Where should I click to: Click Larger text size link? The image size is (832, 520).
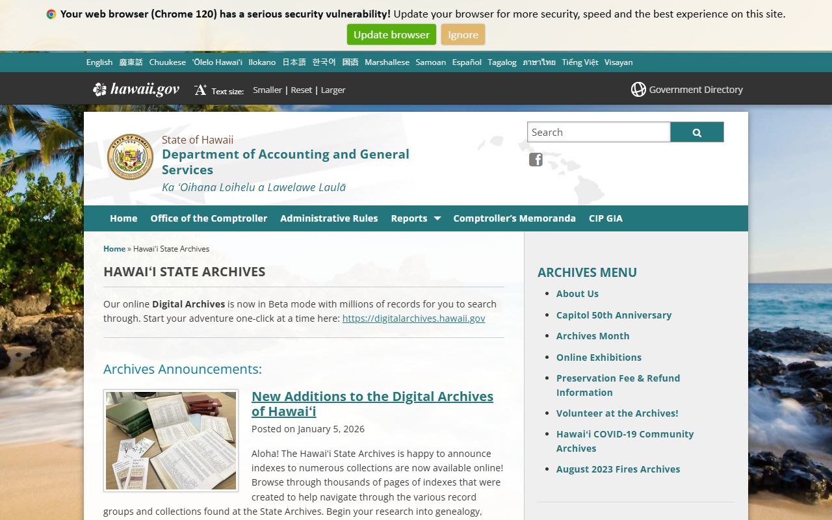pyautogui.click(x=333, y=90)
